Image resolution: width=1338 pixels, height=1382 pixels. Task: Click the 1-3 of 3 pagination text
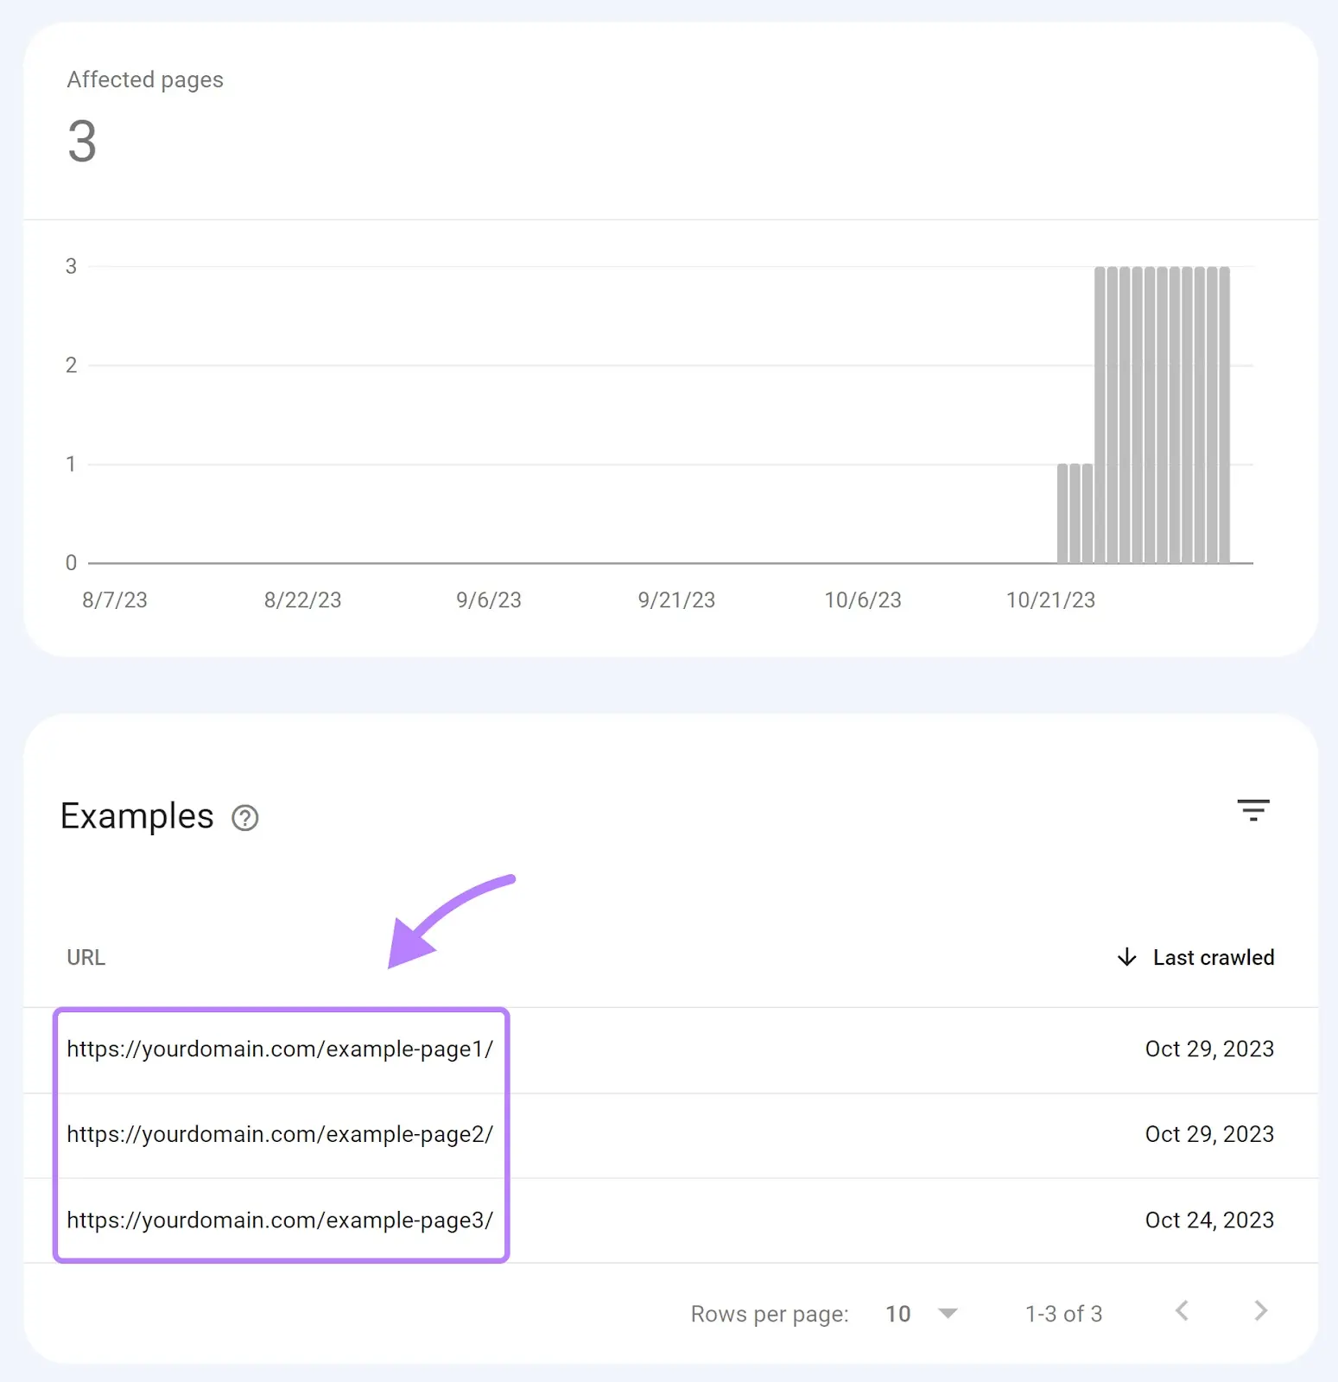1063,1314
